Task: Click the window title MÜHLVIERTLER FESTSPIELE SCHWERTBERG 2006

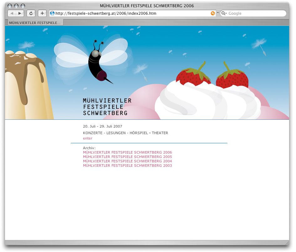Action: click(x=147, y=6)
